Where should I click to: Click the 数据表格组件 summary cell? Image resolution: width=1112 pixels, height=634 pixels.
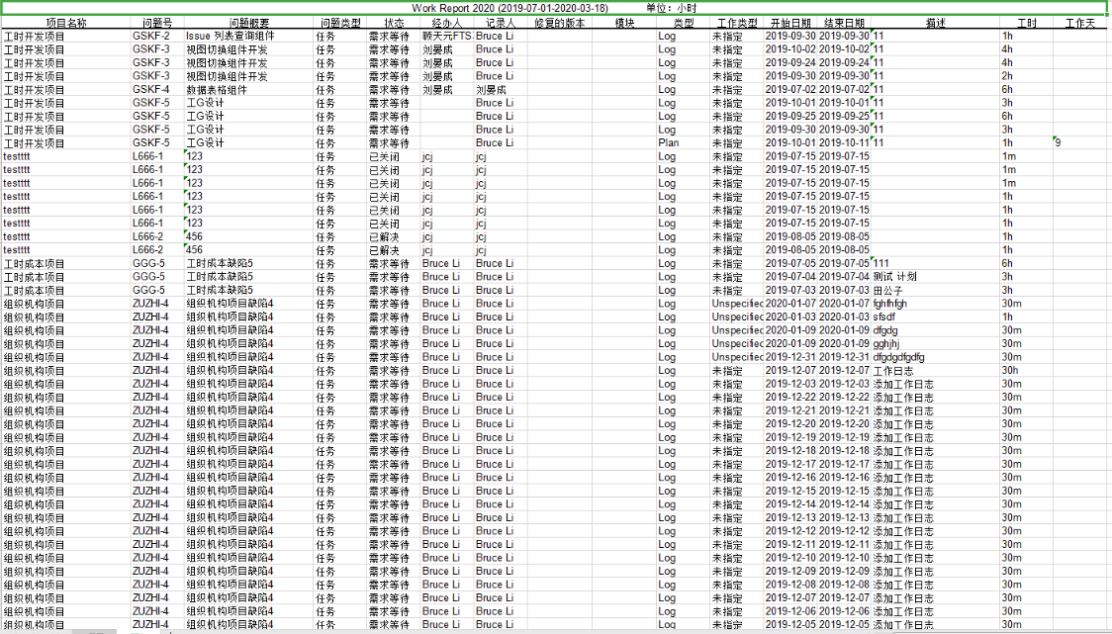(x=220, y=89)
